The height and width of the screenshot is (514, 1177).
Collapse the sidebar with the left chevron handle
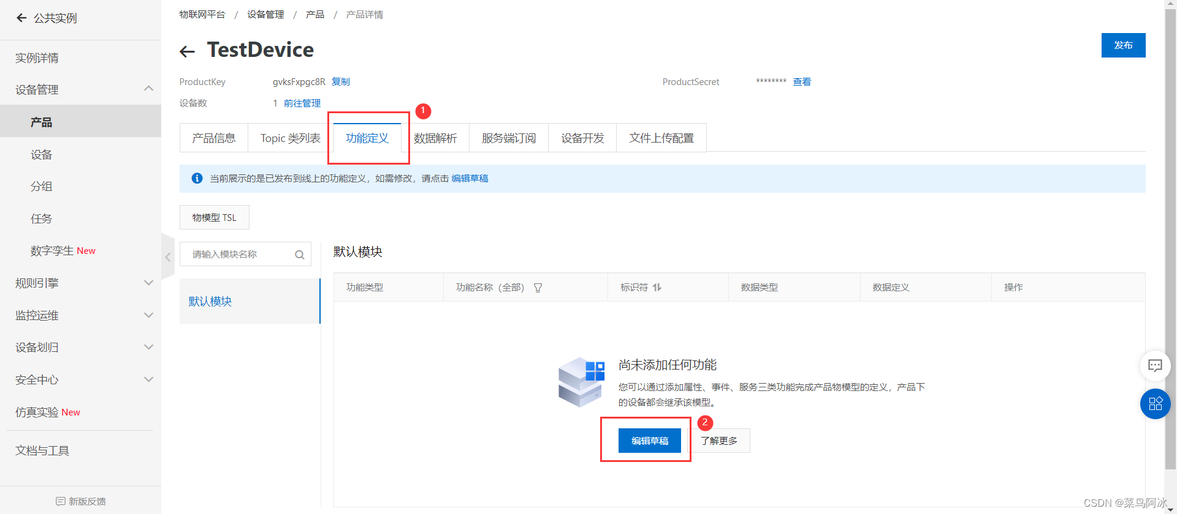(168, 257)
